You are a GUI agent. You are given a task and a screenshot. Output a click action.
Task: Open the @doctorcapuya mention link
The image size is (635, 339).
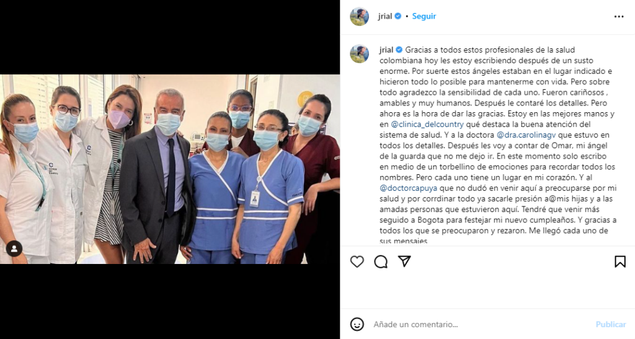coord(408,188)
